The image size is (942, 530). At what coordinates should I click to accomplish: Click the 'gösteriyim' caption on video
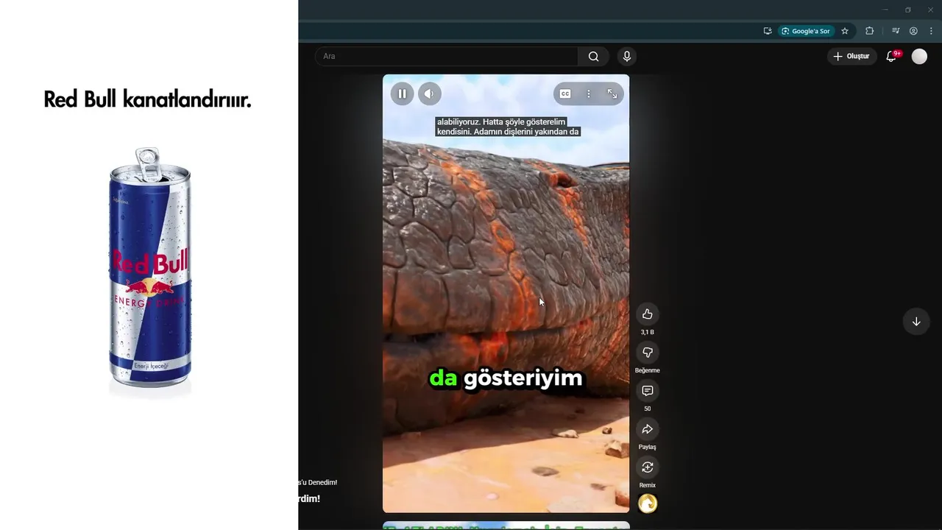click(523, 378)
